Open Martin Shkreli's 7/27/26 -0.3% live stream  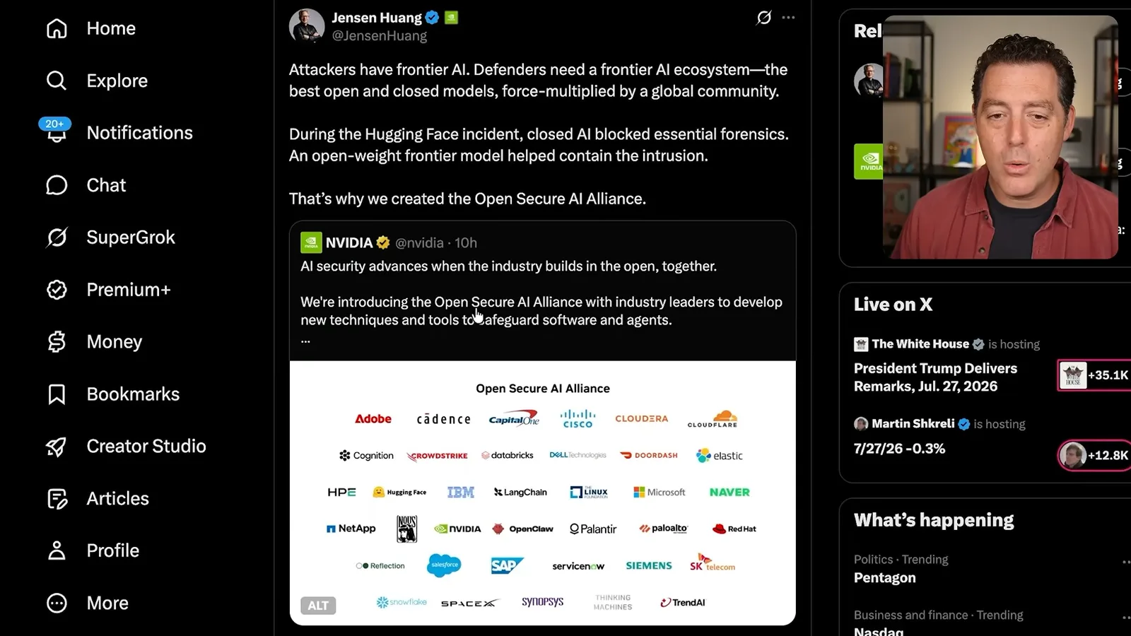click(899, 449)
